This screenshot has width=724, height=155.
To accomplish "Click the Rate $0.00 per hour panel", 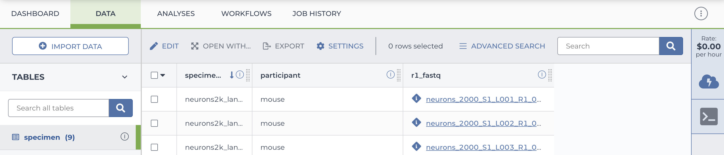I will click(x=709, y=46).
